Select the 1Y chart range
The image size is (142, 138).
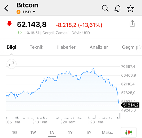(70, 133)
